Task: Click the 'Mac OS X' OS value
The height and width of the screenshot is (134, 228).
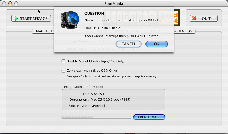Action: (98, 94)
